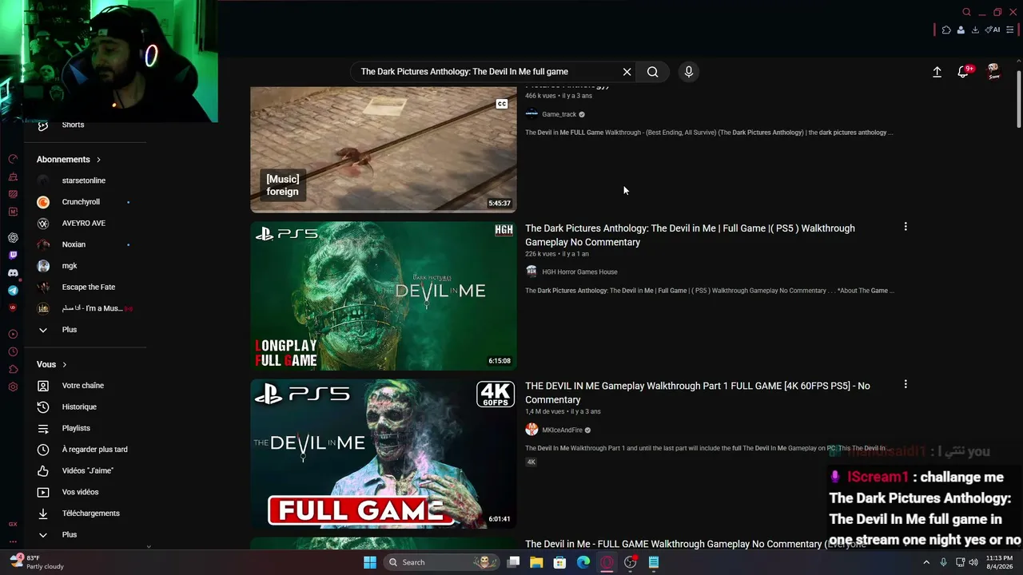1023x575 pixels.
Task: Open the HGH Devil in Me PS5 video title
Action: pos(690,235)
